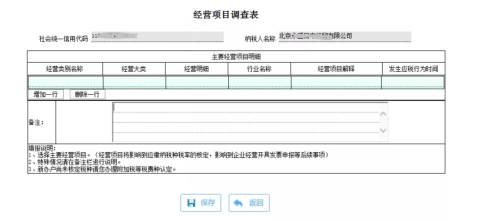
Task: Click the remarks scrollbar up arrow
Action: click(383, 114)
